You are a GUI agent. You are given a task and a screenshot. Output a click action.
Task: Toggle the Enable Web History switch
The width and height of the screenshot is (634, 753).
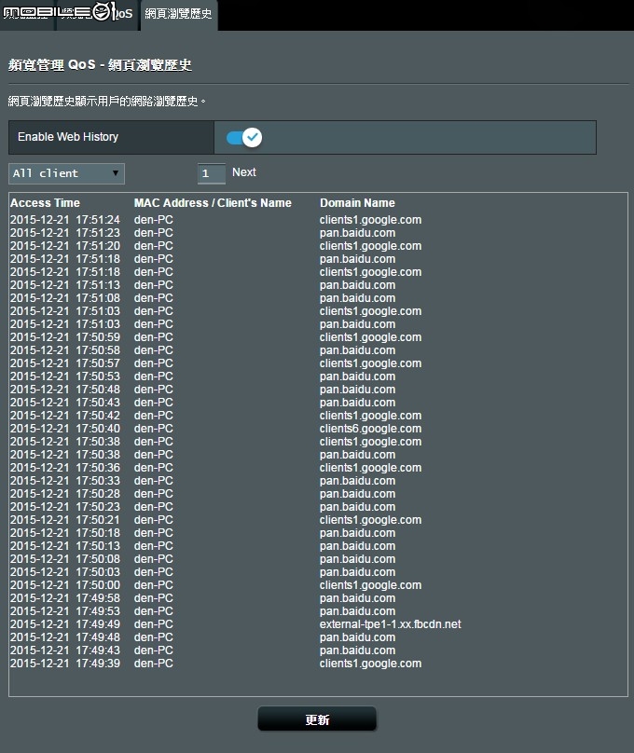244,138
